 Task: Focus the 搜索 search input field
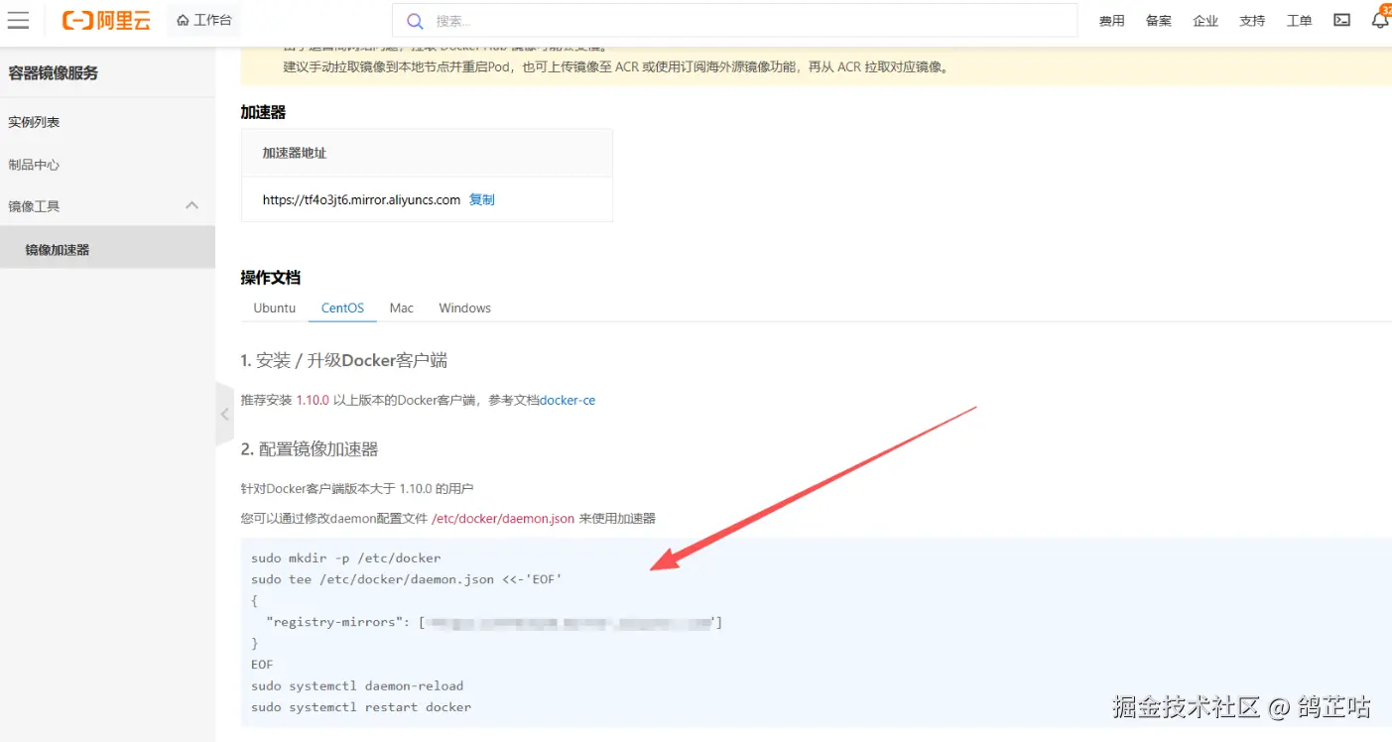[x=734, y=21]
